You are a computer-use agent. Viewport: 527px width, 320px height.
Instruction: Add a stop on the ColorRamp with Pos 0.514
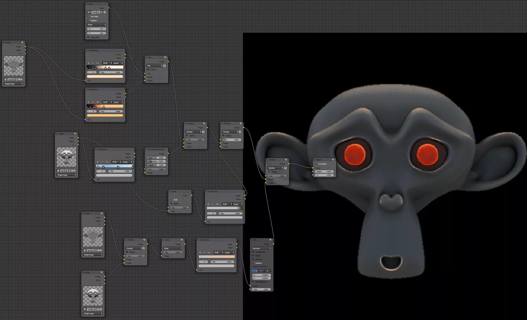[x=88, y=63]
